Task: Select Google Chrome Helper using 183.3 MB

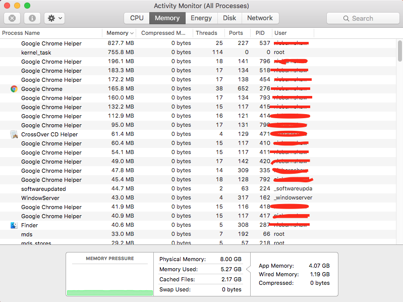Action: [198, 71]
